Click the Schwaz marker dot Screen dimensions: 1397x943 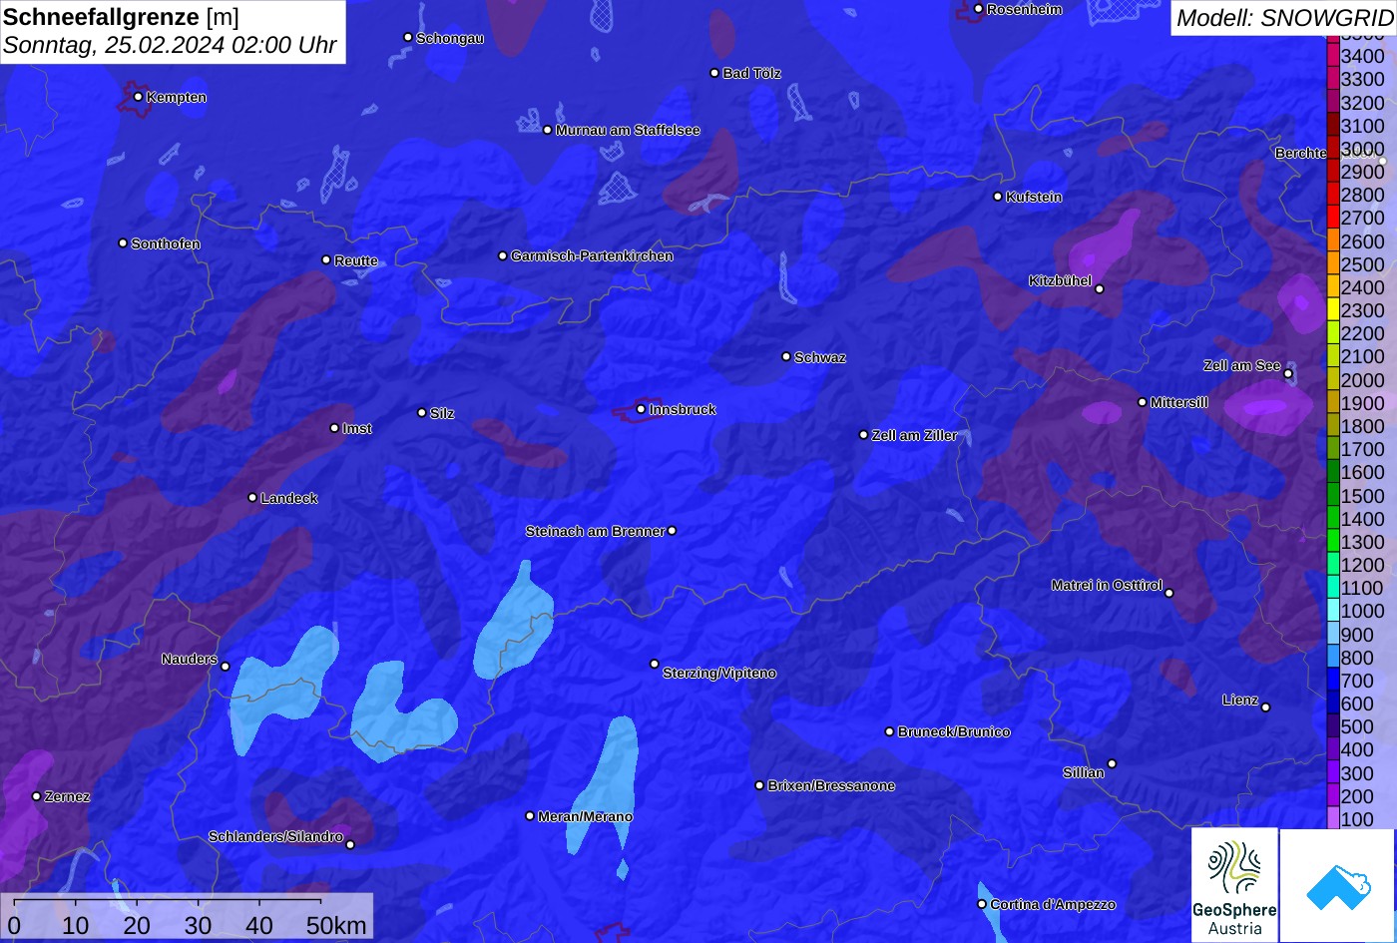click(785, 356)
